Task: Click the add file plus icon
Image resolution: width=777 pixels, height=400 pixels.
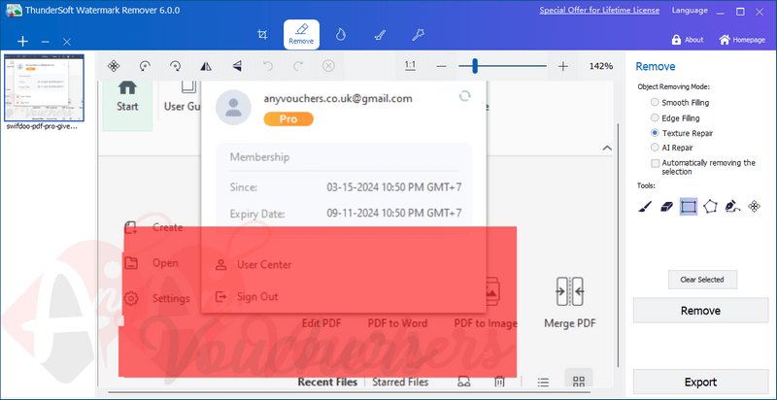Action: tap(22, 42)
